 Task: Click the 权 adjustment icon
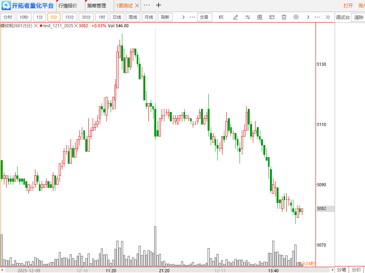click(221, 17)
